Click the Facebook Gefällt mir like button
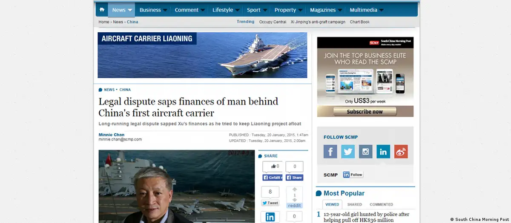 coord(272,178)
